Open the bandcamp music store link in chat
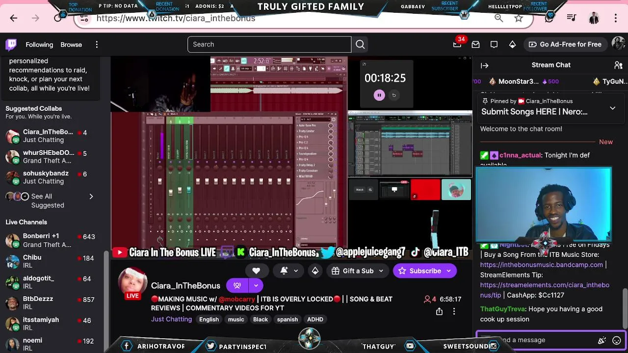Image resolution: width=628 pixels, height=353 pixels. (x=541, y=265)
